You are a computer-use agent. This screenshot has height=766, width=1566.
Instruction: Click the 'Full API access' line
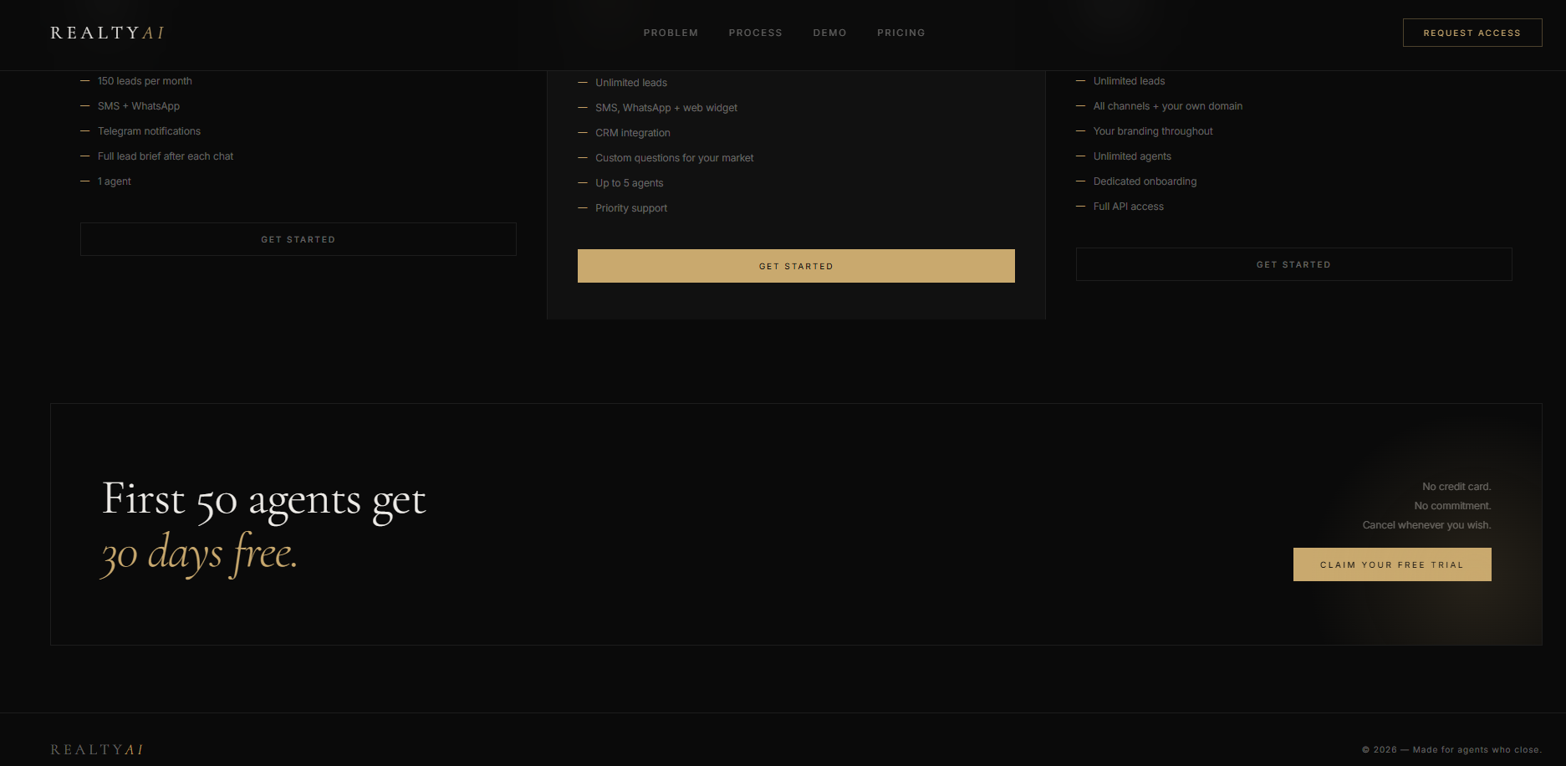tap(1129, 207)
